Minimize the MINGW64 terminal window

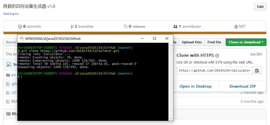pyautogui.click(x=142, y=39)
